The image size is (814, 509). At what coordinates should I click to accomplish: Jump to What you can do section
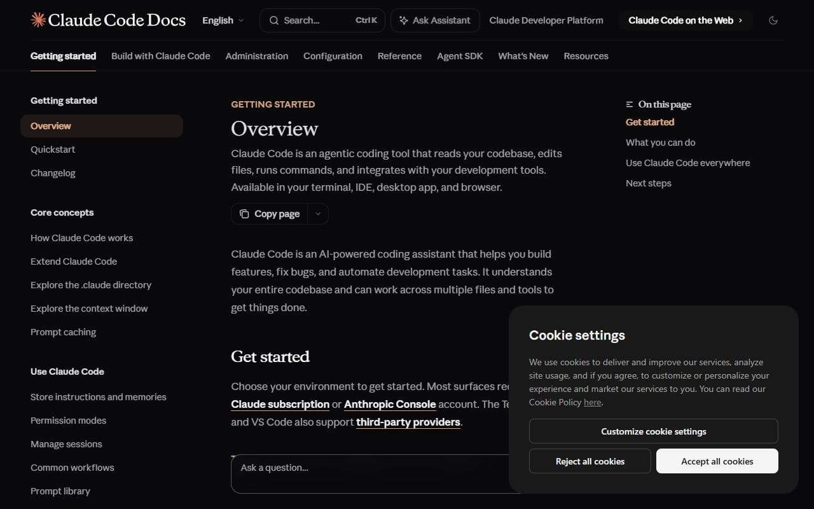tap(661, 143)
